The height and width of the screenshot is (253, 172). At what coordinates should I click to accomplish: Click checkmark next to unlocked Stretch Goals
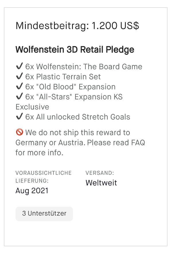[x=19, y=116]
